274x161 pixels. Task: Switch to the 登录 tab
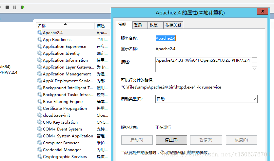[140, 25]
